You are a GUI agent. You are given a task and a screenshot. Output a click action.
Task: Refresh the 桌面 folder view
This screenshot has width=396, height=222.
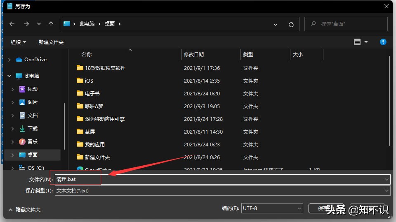click(291, 24)
